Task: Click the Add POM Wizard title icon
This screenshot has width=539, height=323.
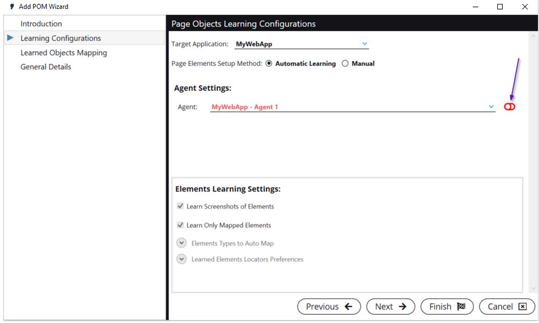Action: pyautogui.click(x=12, y=6)
